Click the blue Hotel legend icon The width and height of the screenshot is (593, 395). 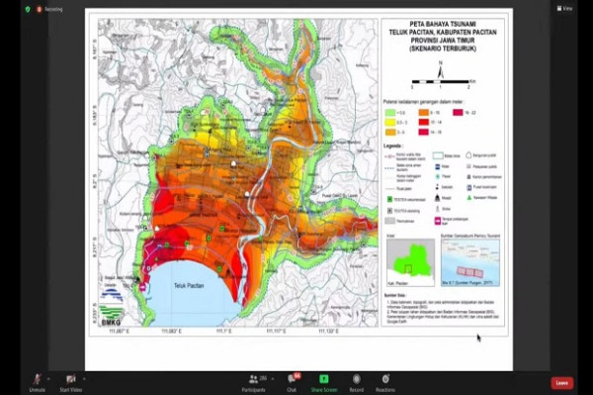[438, 166]
